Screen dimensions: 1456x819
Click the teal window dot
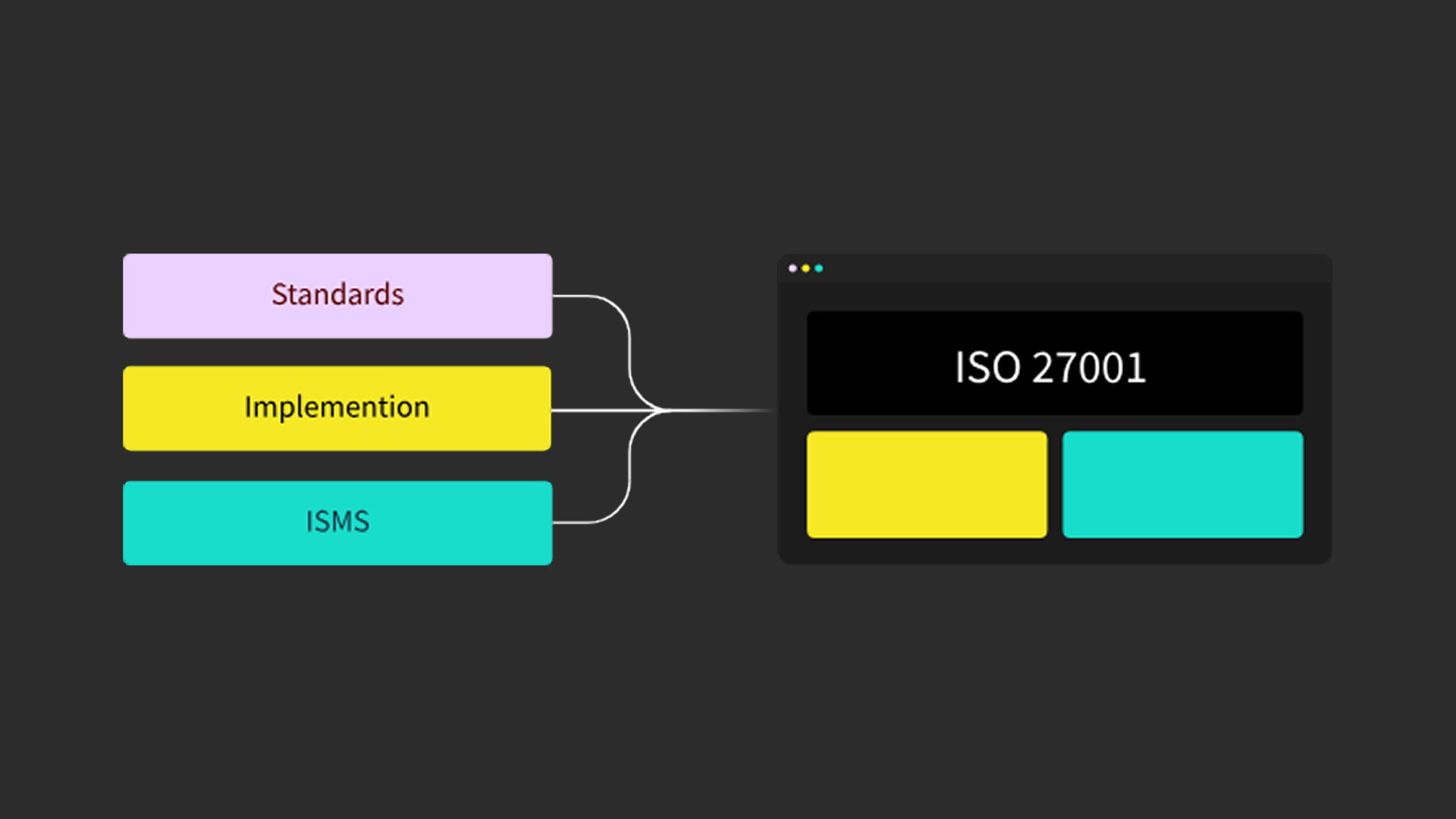(x=818, y=268)
